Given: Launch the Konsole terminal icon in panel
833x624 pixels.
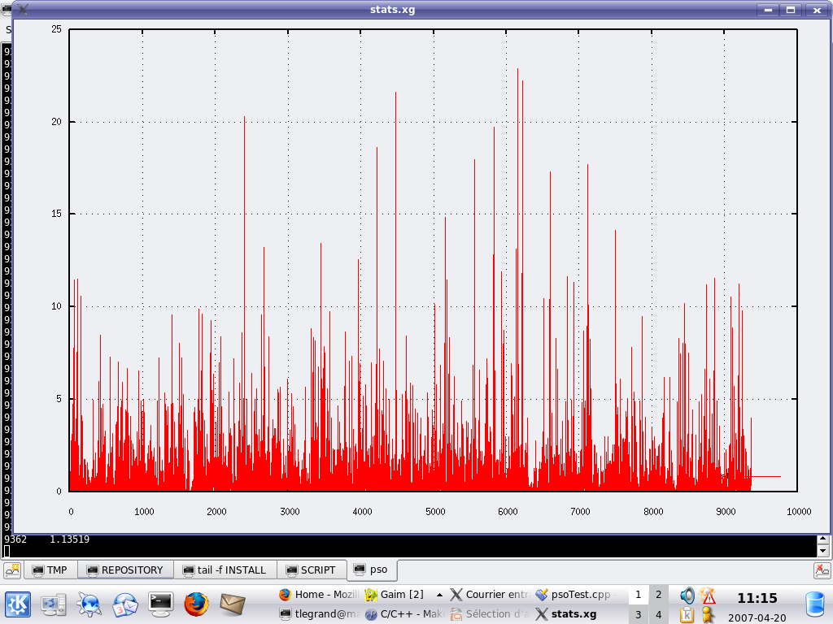Looking at the screenshot, I should (x=160, y=603).
